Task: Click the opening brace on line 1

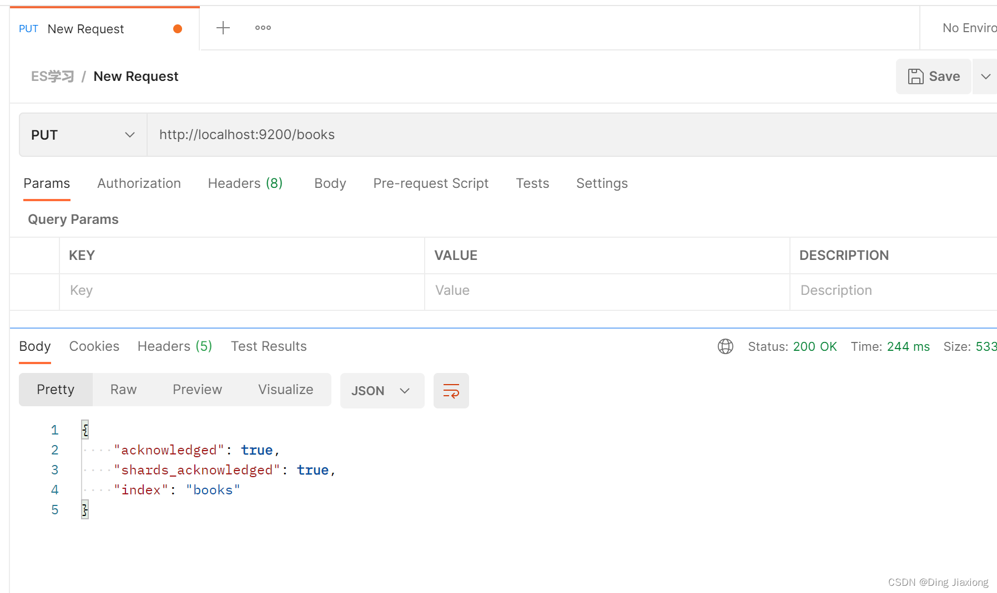Action: [x=85, y=430]
